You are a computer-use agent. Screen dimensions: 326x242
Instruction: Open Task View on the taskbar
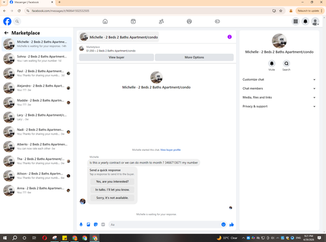(x=34, y=238)
